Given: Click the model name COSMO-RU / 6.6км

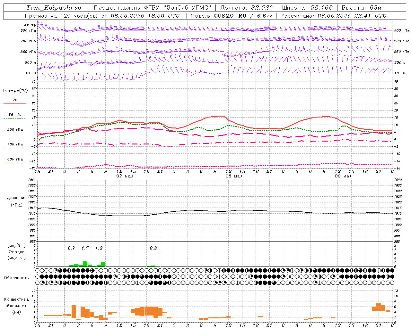Looking at the screenshot, I should pos(243,16).
